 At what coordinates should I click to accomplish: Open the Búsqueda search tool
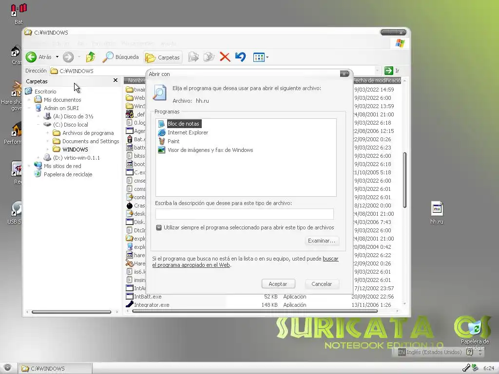point(121,57)
